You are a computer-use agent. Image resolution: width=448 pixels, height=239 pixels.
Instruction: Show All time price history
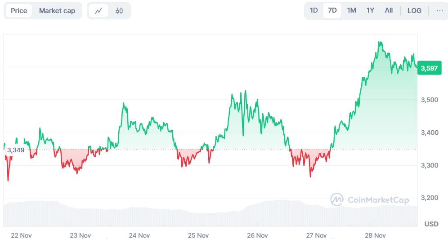[389, 10]
